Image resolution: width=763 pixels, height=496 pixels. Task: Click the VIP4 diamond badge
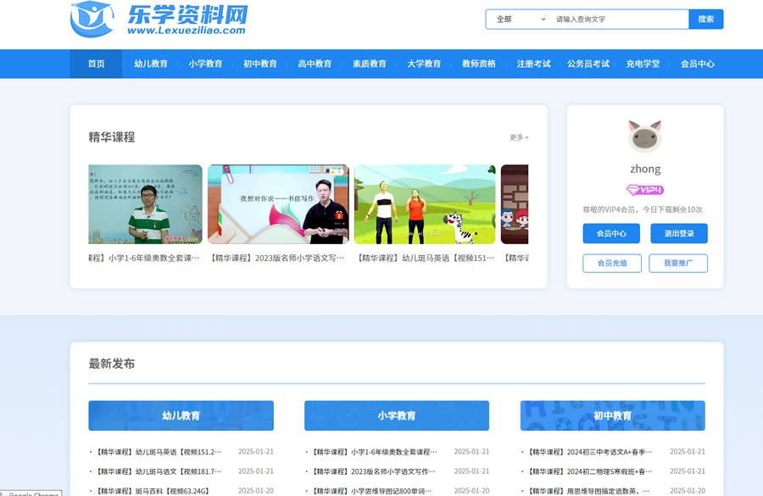644,190
